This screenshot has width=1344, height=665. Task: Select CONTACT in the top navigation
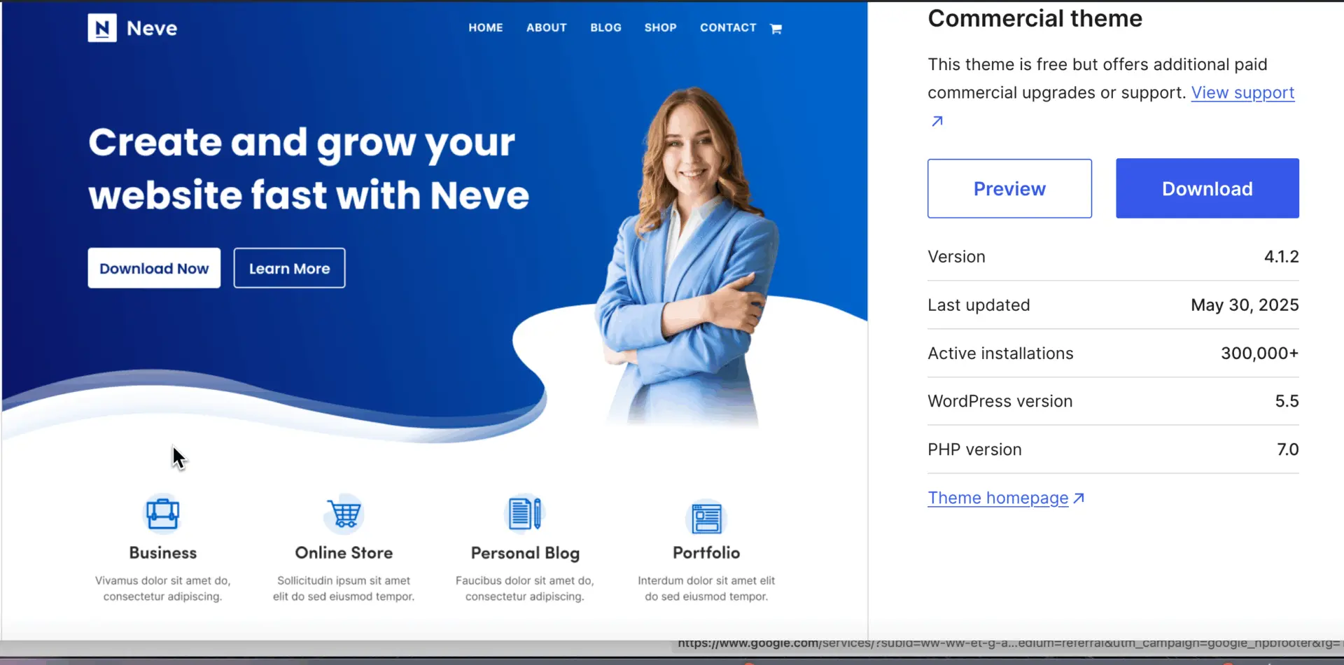727,27
